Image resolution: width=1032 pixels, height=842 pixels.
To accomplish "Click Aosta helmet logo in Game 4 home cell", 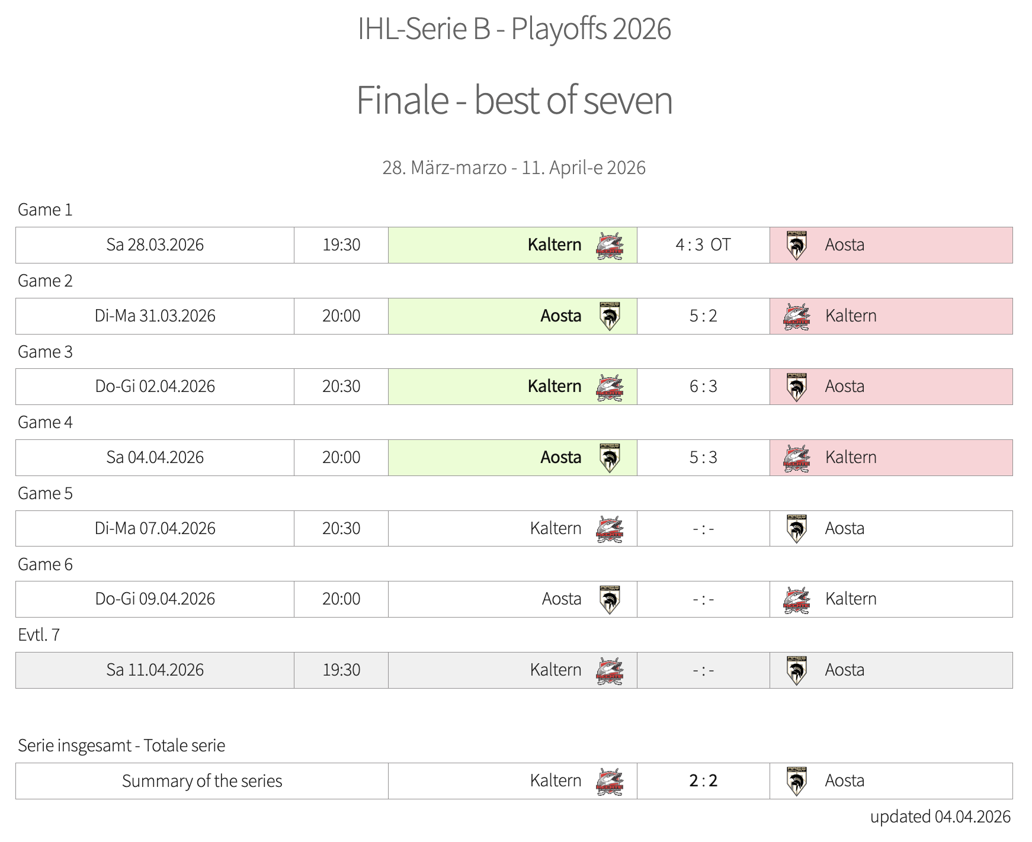I will (x=610, y=458).
